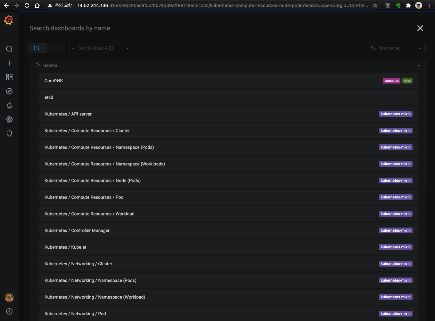Click kubernetes-mixin tag on Compute Resources / Cluster row
This screenshot has height=321, width=435.
396,131
